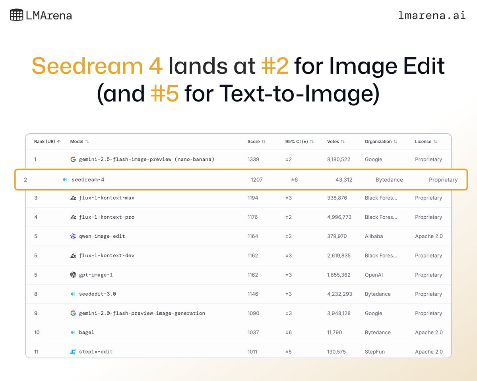Click the Alibaba organization cell
Image resolution: width=477 pixels, height=381 pixels.
pyautogui.click(x=374, y=236)
